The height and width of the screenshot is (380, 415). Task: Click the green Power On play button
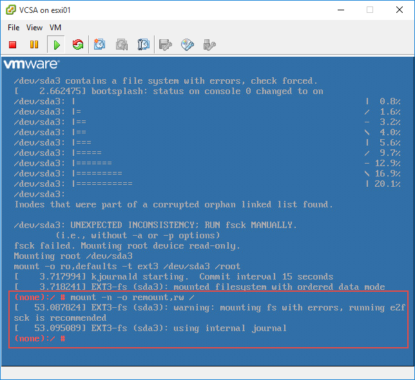point(56,44)
